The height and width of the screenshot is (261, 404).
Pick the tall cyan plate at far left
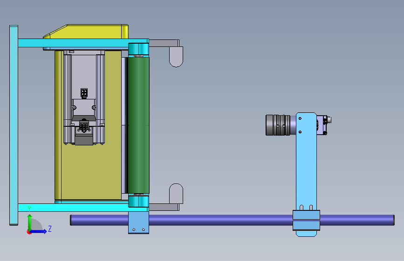pyautogui.click(x=14, y=125)
